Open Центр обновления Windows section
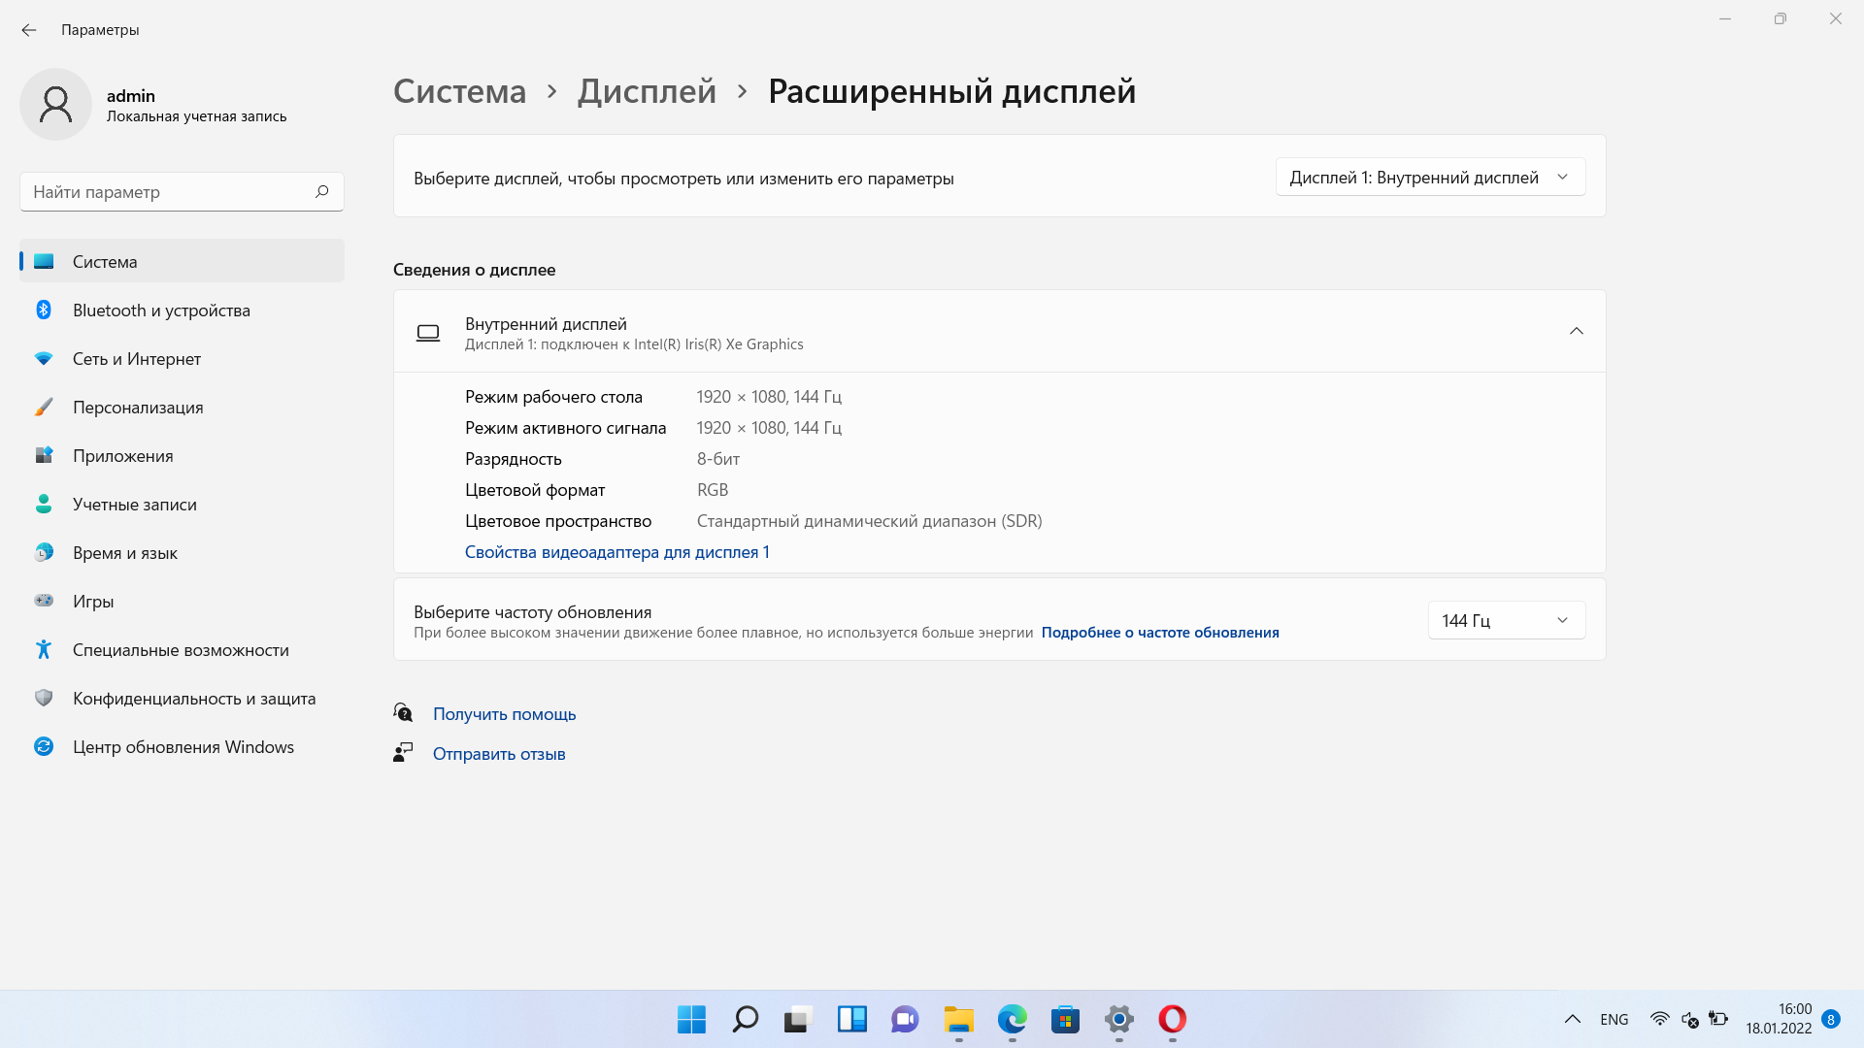The height and width of the screenshot is (1048, 1864). point(183,747)
